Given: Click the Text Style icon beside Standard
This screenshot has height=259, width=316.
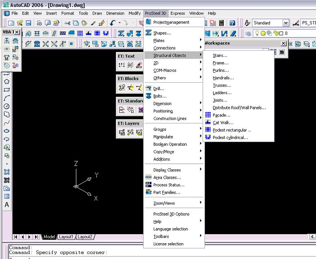Looking at the screenshot, I should click(x=247, y=23).
